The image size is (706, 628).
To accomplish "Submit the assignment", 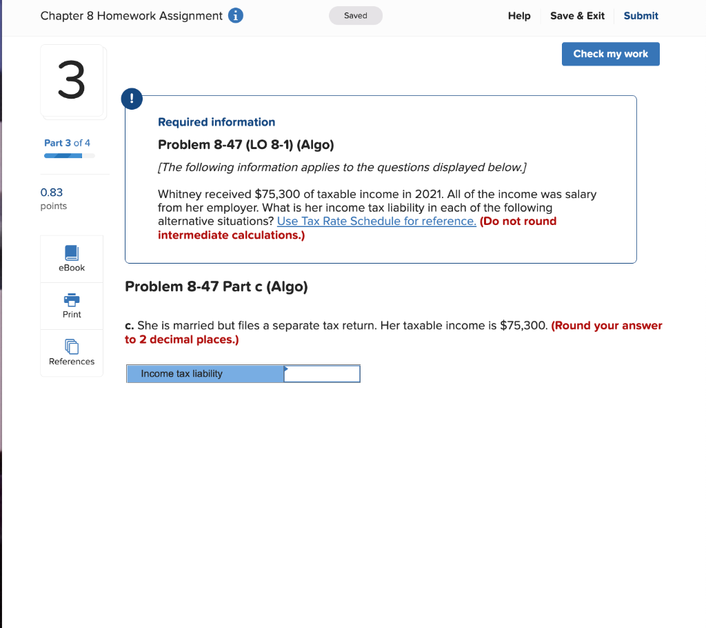I will [x=641, y=16].
